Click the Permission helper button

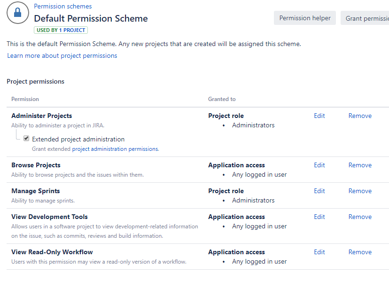305,18
